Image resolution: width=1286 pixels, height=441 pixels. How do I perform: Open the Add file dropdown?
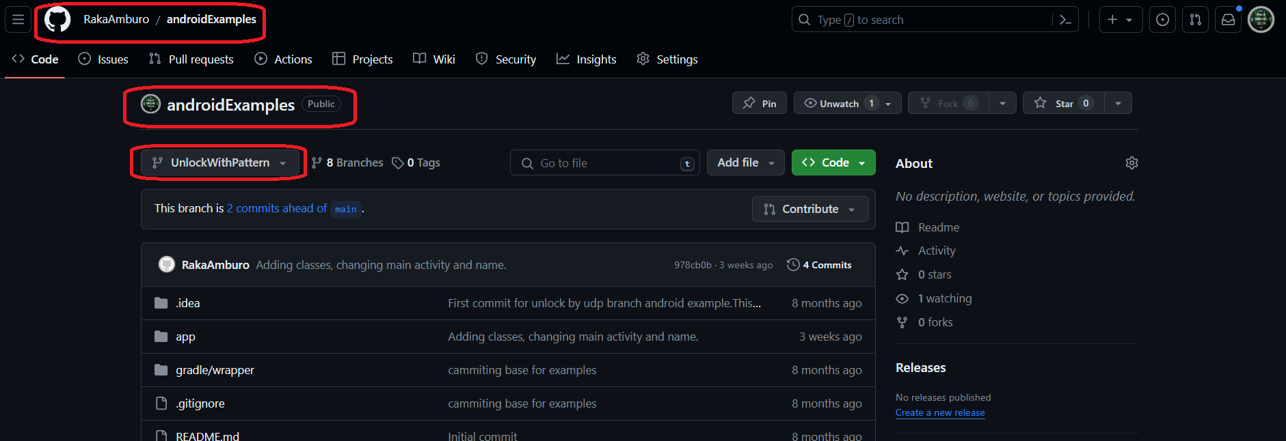coord(746,162)
